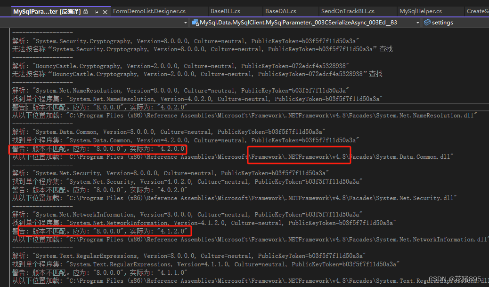Select the rightmost CreateS... tab
489x287 pixels.
pyautogui.click(x=478, y=11)
